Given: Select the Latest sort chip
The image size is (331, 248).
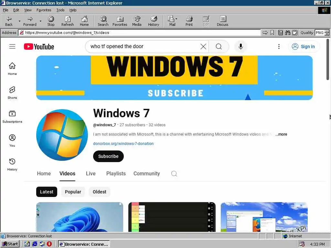Looking at the screenshot, I should (47, 192).
